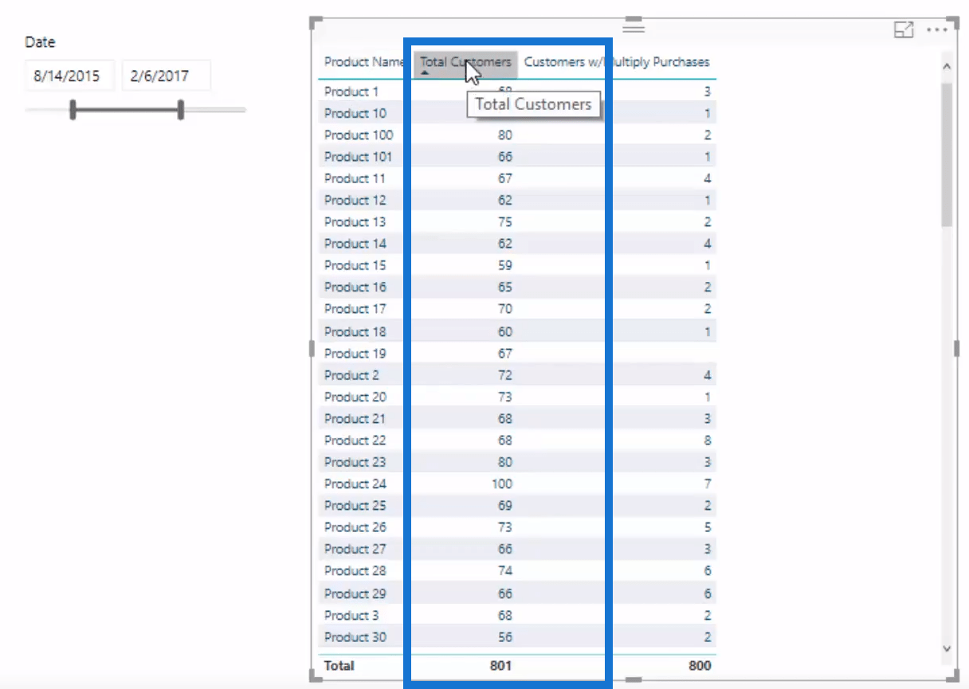Click Total Customers value 75 for Product 13
The width and height of the screenshot is (969, 689).
coord(505,222)
